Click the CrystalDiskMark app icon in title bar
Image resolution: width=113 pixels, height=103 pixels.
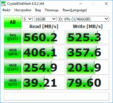tap(3, 4)
